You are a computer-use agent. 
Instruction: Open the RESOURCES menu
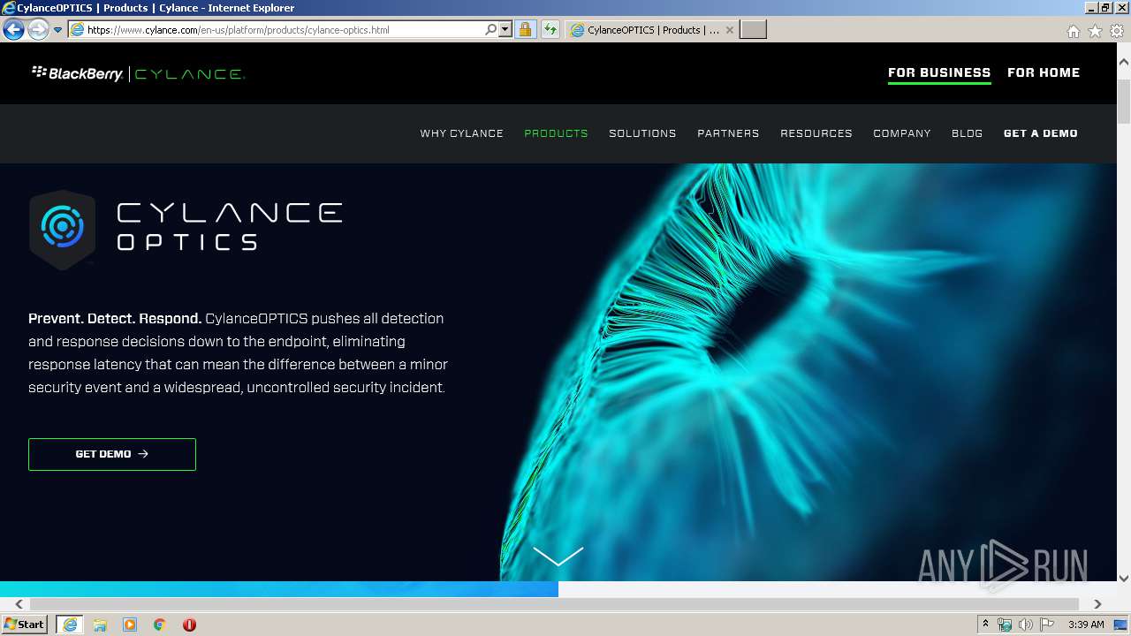pos(816,133)
